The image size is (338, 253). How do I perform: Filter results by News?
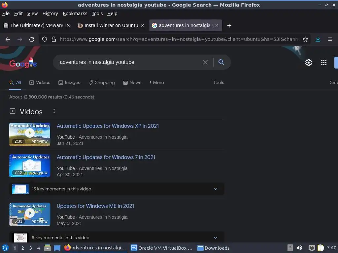tap(132, 83)
